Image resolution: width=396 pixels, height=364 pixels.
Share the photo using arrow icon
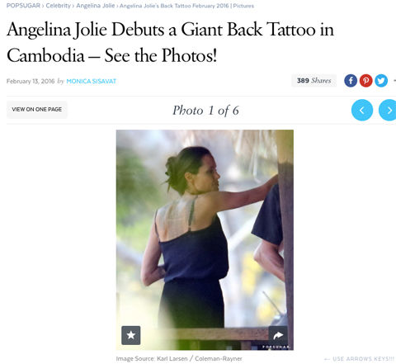coord(278,335)
